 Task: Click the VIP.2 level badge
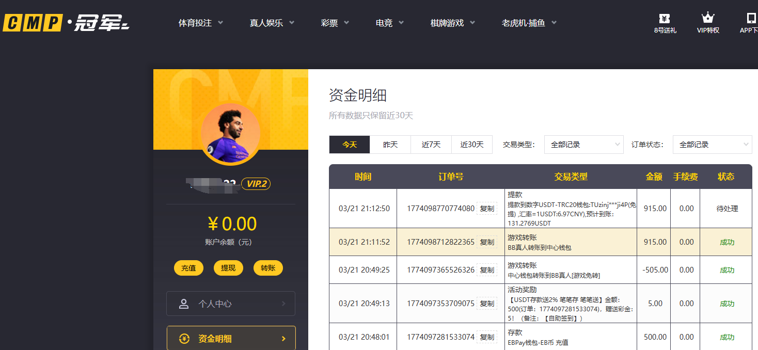(256, 184)
